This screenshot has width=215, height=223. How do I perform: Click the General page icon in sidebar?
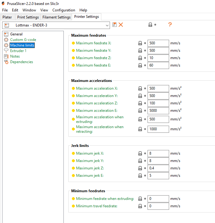(x=6, y=34)
